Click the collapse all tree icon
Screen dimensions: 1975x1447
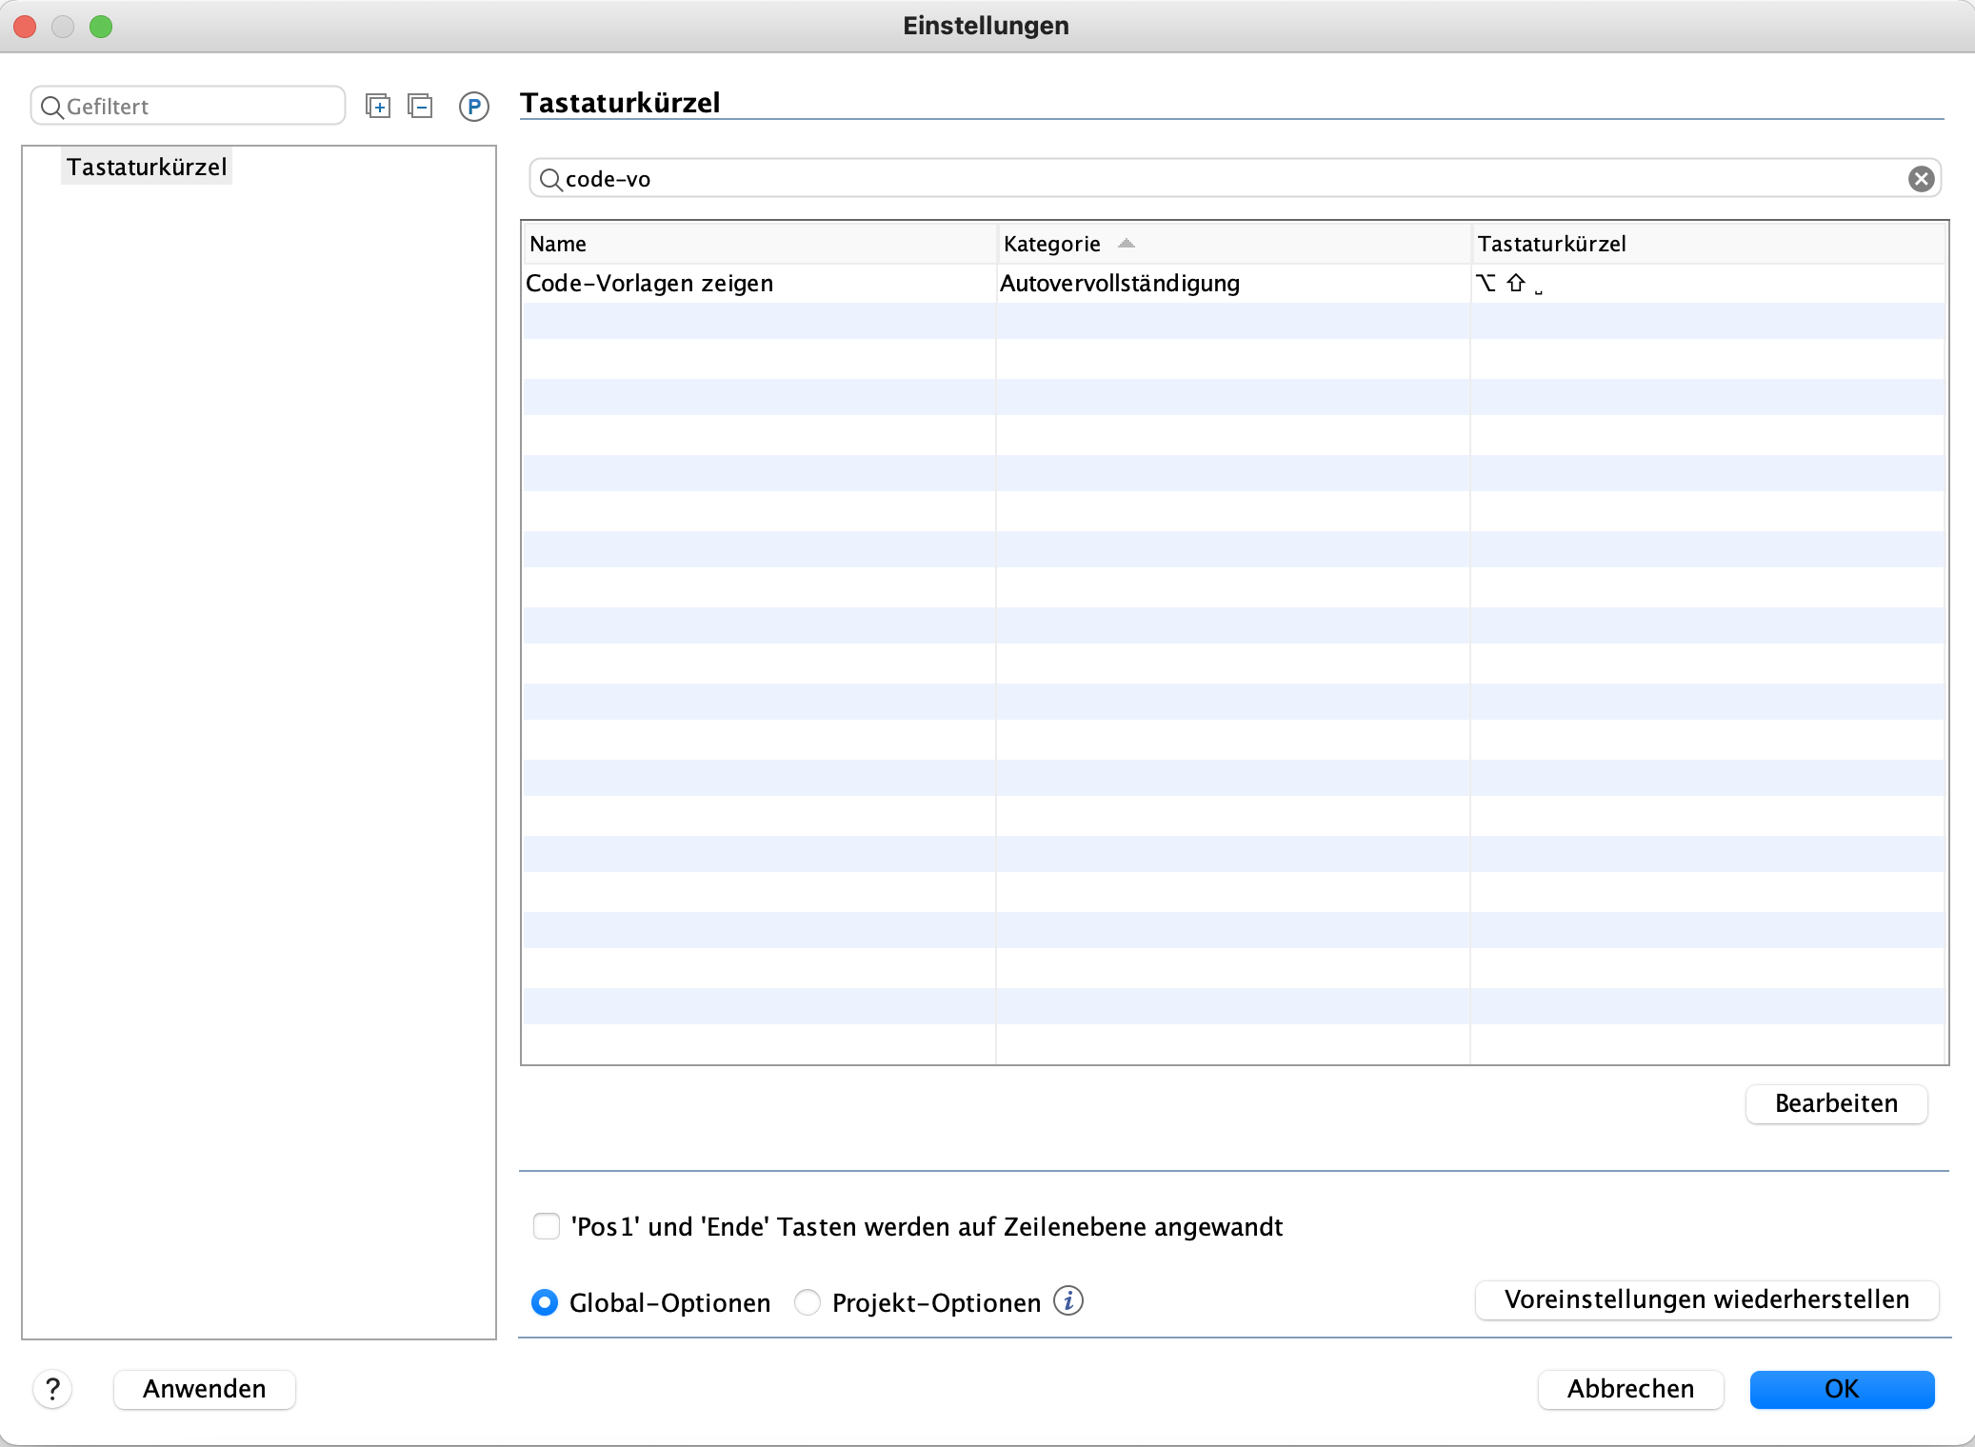(420, 106)
